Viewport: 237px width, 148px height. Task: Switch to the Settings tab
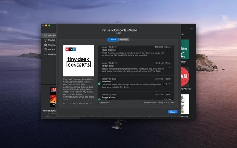[123, 39]
